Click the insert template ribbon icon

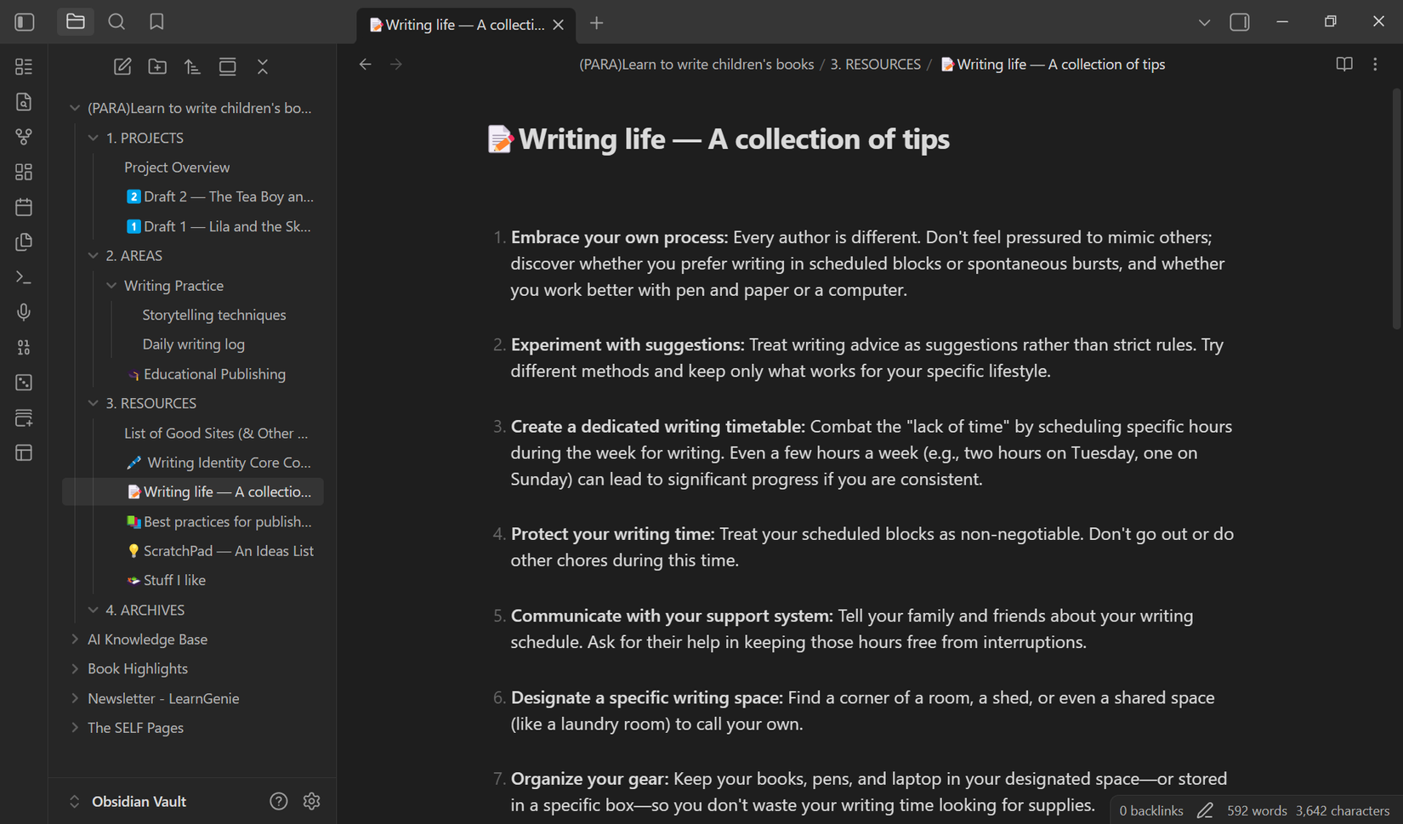coord(24,242)
